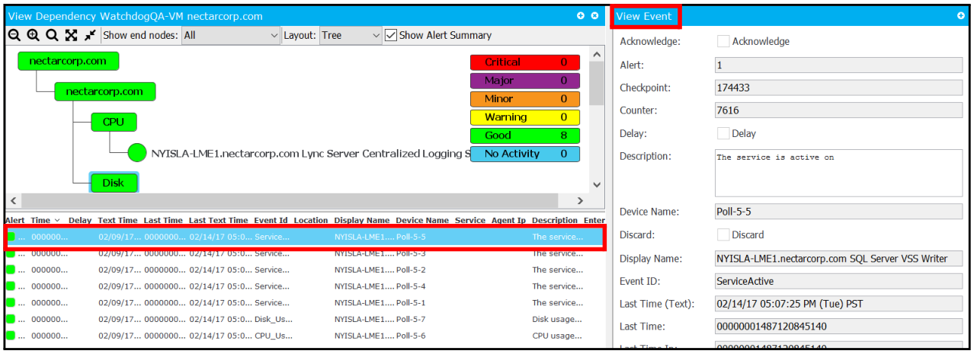The image size is (974, 354).
Task: Select the CPU_Us... event row
Action: 305,336
